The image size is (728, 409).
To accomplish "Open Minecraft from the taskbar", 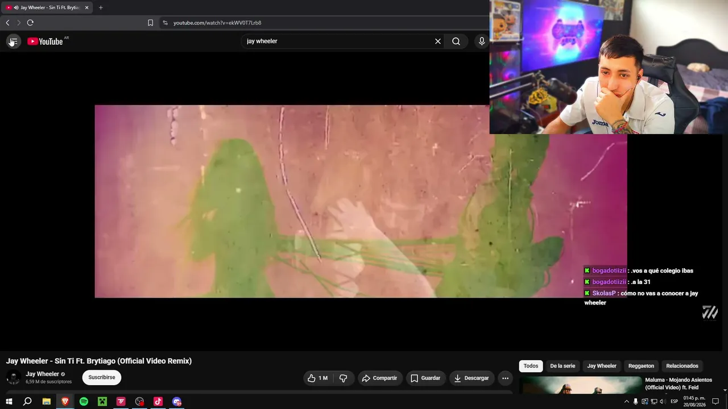I will [102, 402].
